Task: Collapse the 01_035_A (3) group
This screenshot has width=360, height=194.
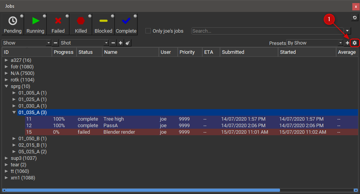Action: (x=14, y=112)
